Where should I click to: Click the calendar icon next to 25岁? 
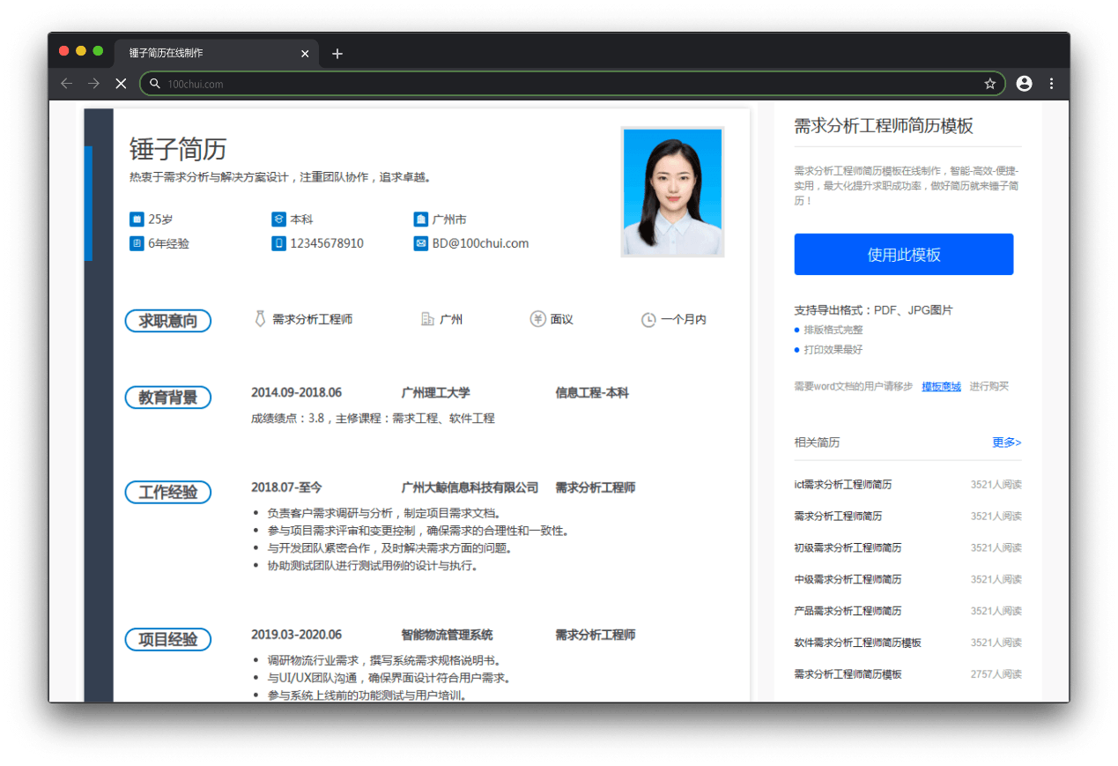(x=137, y=219)
